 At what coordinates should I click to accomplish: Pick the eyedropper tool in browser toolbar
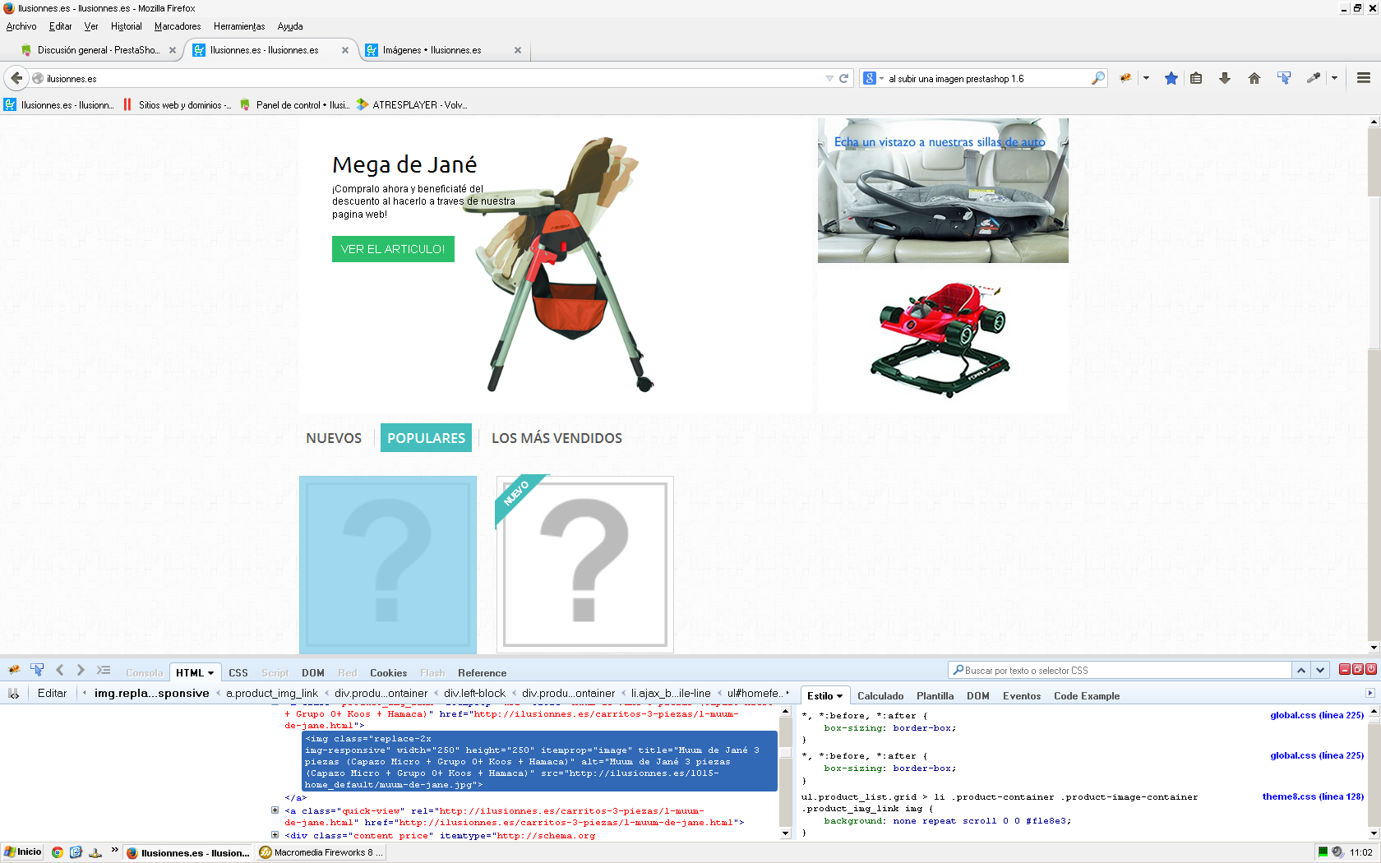point(1314,78)
